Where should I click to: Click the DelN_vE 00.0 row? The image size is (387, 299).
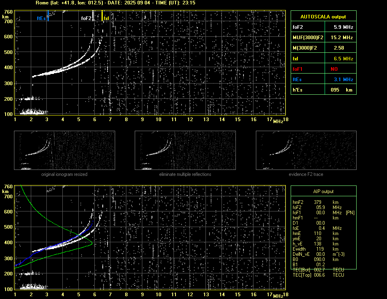(318, 254)
